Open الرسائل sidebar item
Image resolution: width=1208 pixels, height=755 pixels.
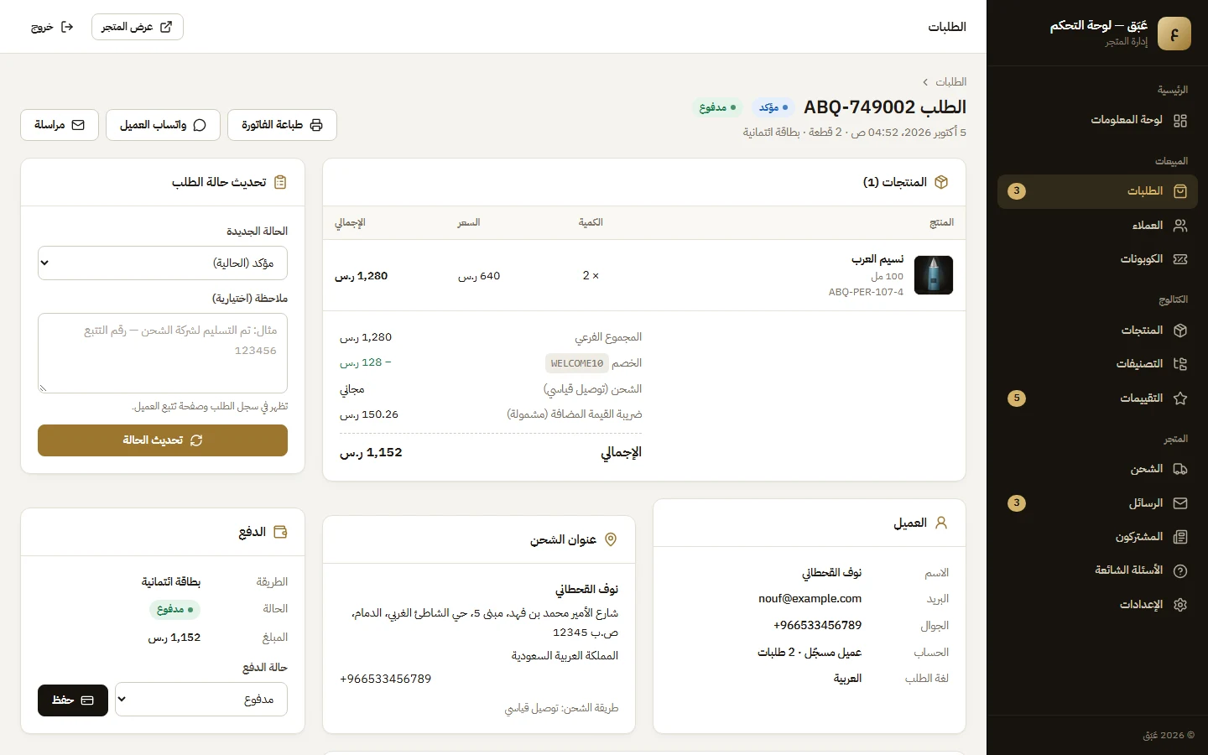point(1097,503)
